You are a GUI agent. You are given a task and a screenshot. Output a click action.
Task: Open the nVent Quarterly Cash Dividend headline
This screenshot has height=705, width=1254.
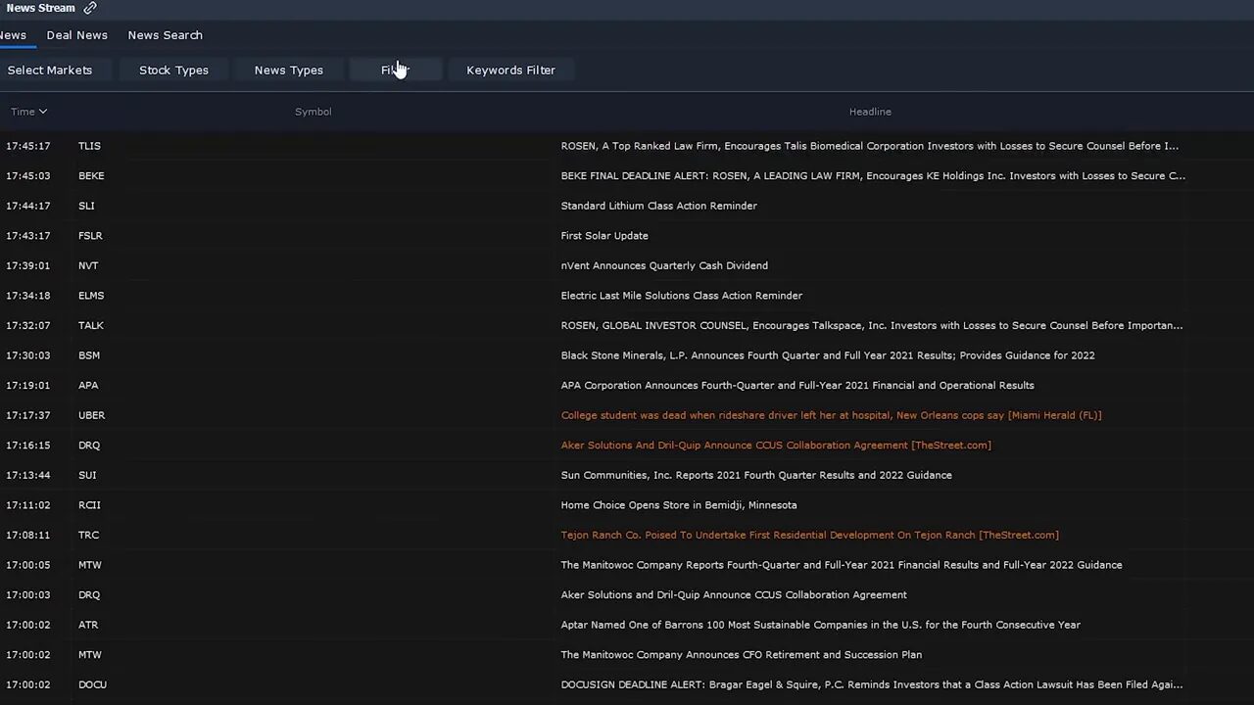tap(664, 265)
